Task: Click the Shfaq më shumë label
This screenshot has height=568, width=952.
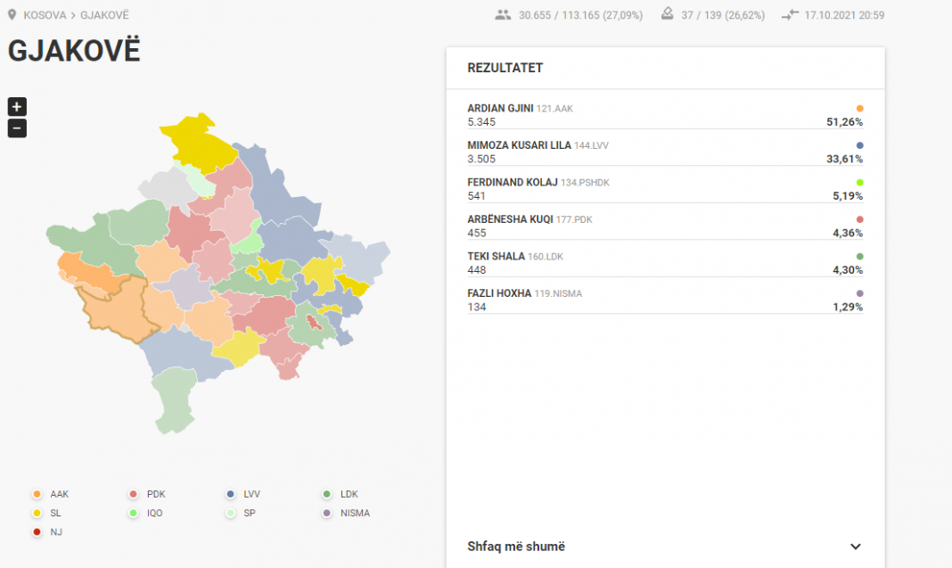Action: coord(516,547)
